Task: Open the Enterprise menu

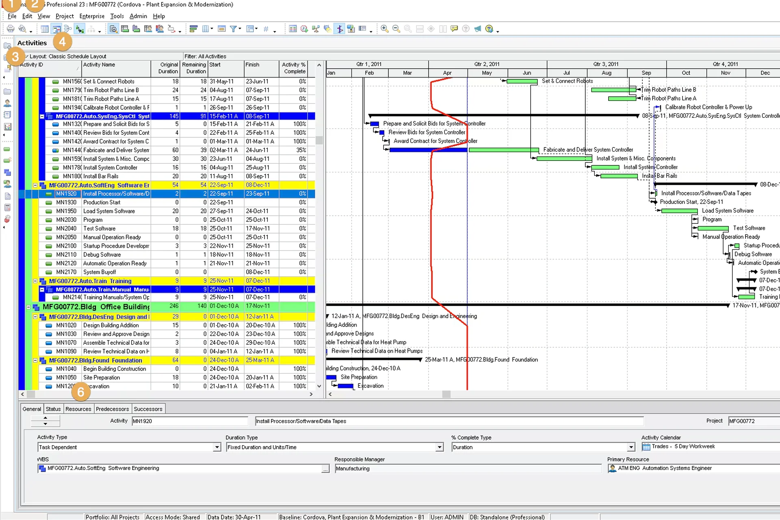Action: pyautogui.click(x=92, y=16)
